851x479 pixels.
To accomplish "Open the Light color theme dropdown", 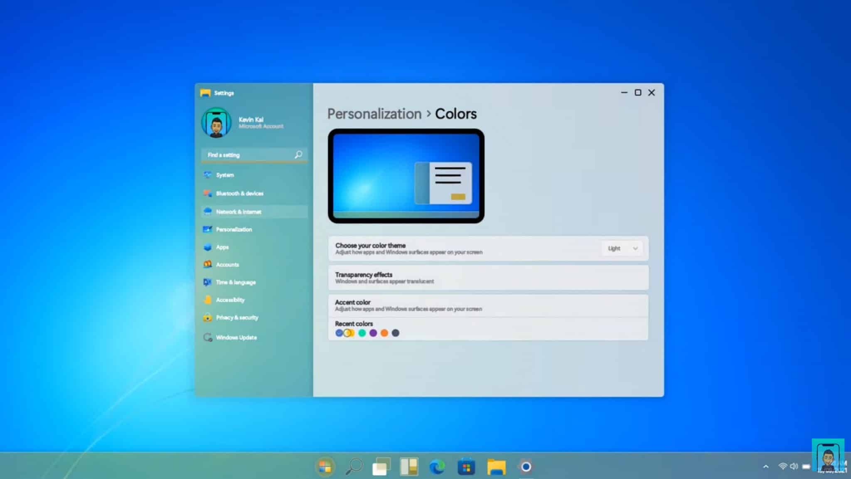I will coord(622,248).
